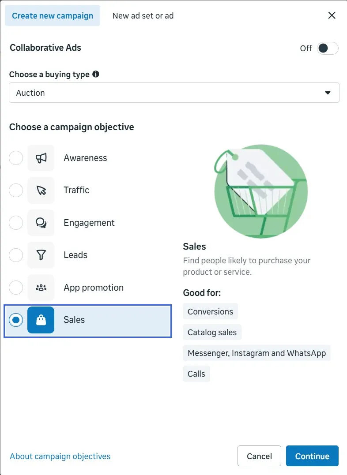Switch to New ad set or ad tab
Image resolution: width=347 pixels, height=475 pixels.
[143, 16]
